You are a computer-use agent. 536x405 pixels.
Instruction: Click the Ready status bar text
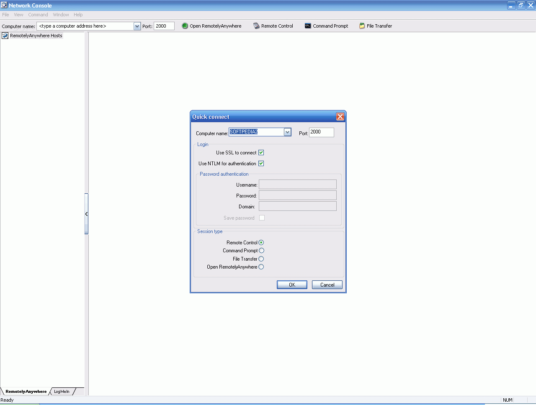(x=7, y=400)
